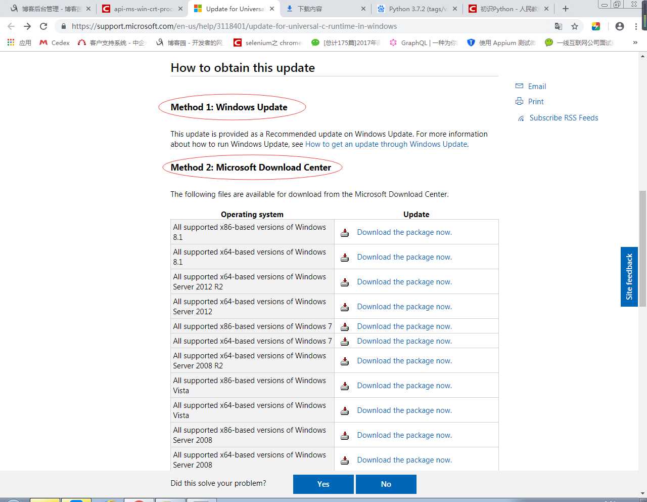Click download icon for x86 Server 2008

pyautogui.click(x=345, y=436)
